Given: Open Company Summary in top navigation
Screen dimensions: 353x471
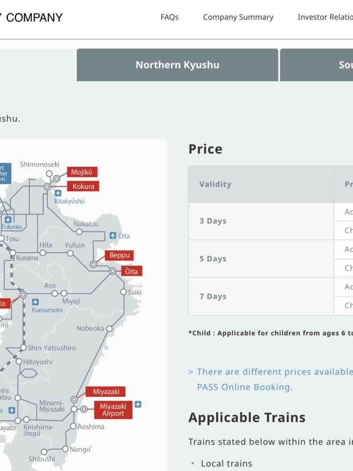Looking at the screenshot, I should coord(238,17).
